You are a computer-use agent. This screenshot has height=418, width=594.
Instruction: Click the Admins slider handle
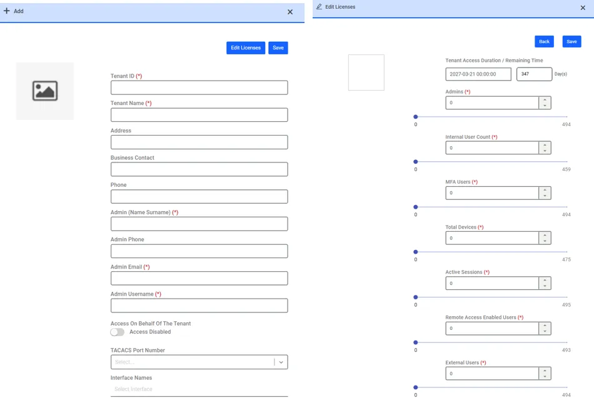click(x=416, y=117)
